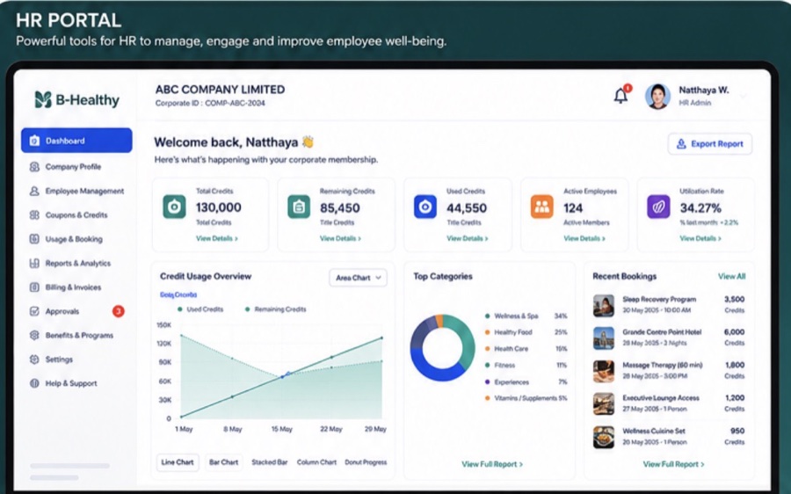The height and width of the screenshot is (494, 791).
Task: Open the notification bell
Action: [620, 95]
